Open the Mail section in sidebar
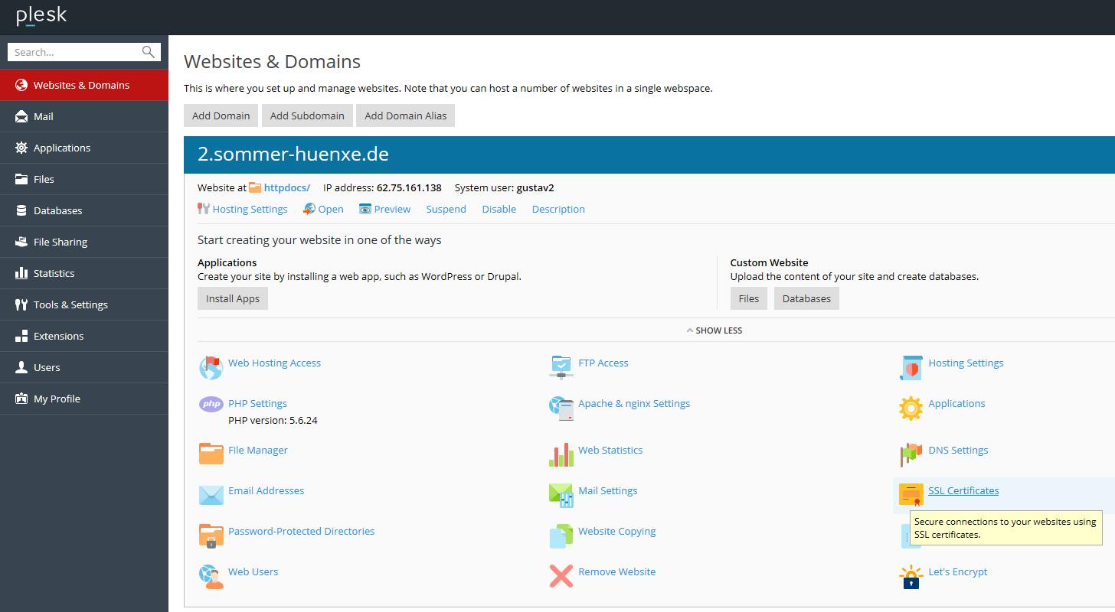Viewport: 1115px width, 612px height. (44, 116)
